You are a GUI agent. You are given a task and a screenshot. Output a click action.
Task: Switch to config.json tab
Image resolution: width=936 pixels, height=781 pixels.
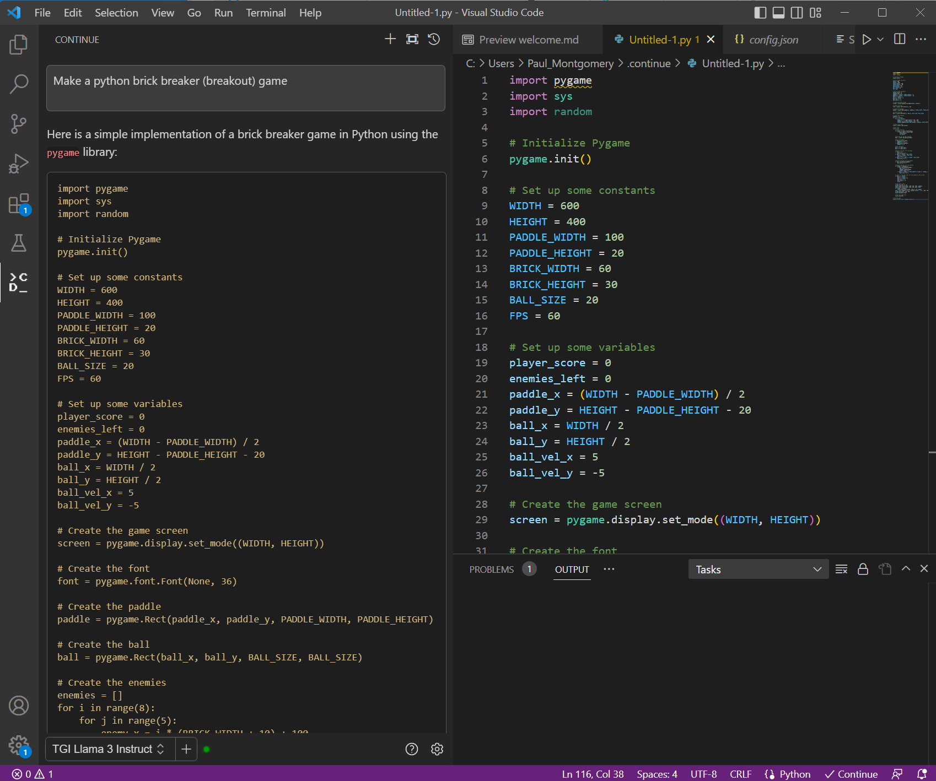coord(773,40)
